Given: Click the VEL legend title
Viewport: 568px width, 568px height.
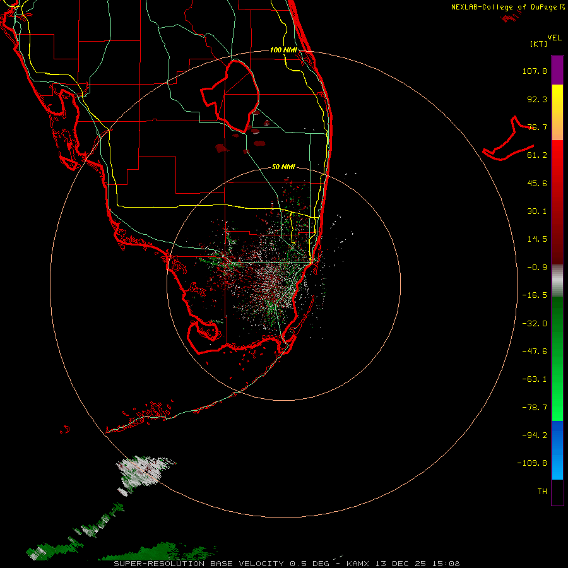Looking at the screenshot, I should [555, 38].
